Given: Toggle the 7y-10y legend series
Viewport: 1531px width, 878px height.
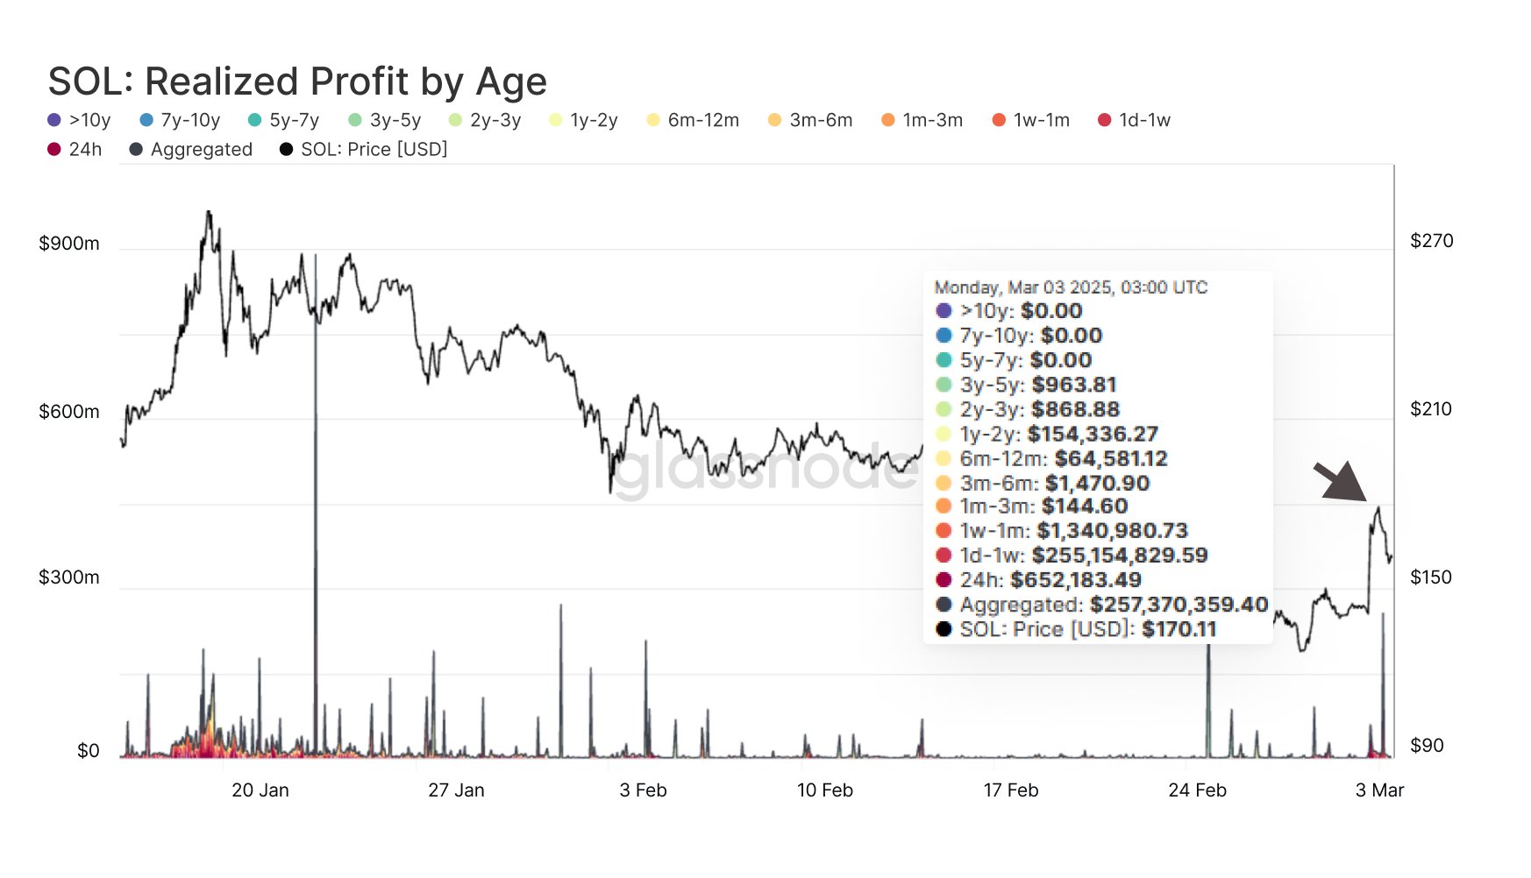Looking at the screenshot, I should 180,120.
